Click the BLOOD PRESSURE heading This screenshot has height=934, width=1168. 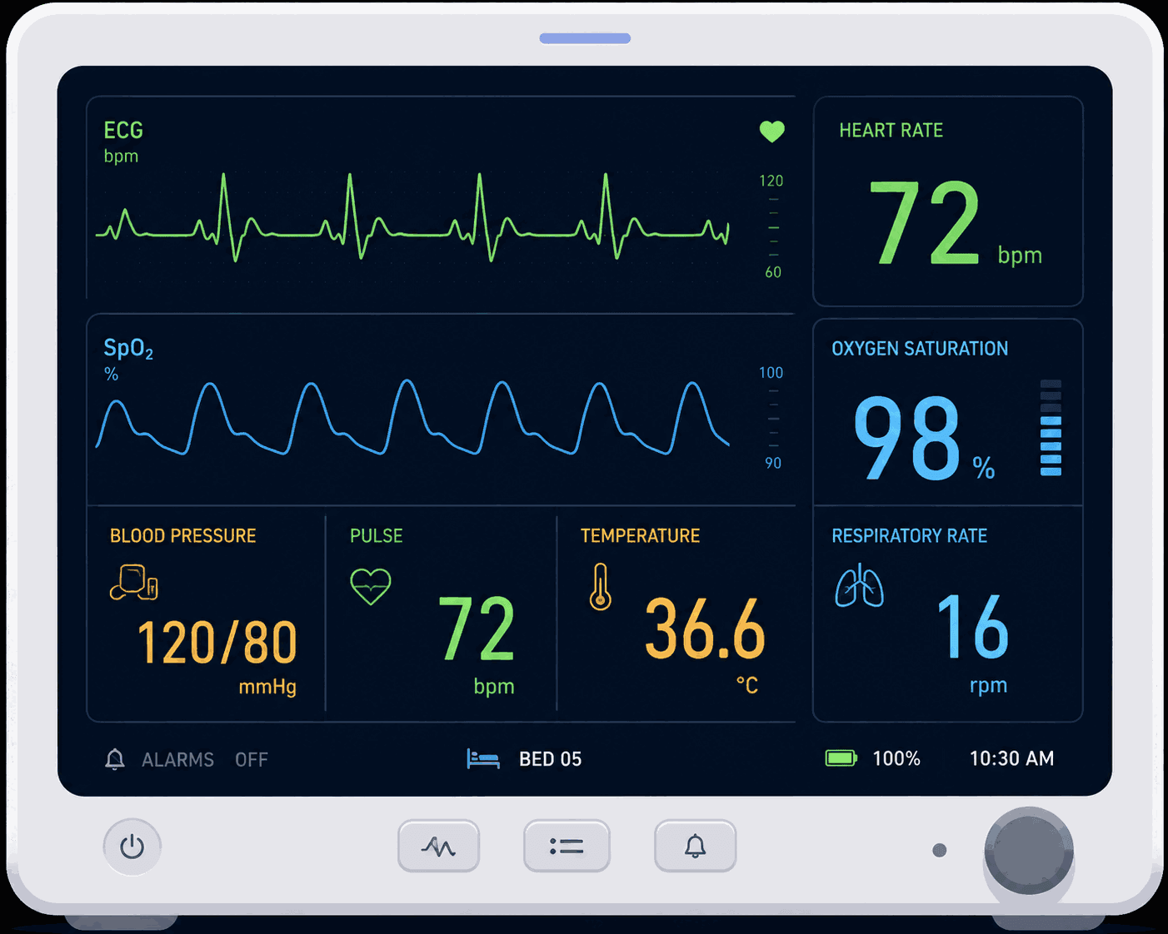(183, 536)
